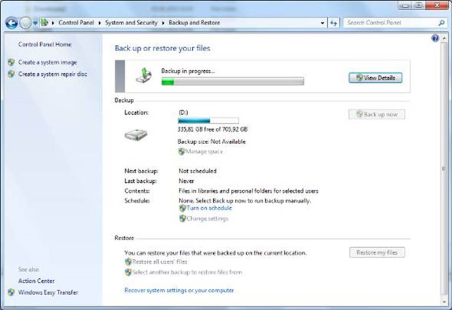Open Windows Easy Transfer link
This screenshot has width=452, height=310.
coord(48,292)
